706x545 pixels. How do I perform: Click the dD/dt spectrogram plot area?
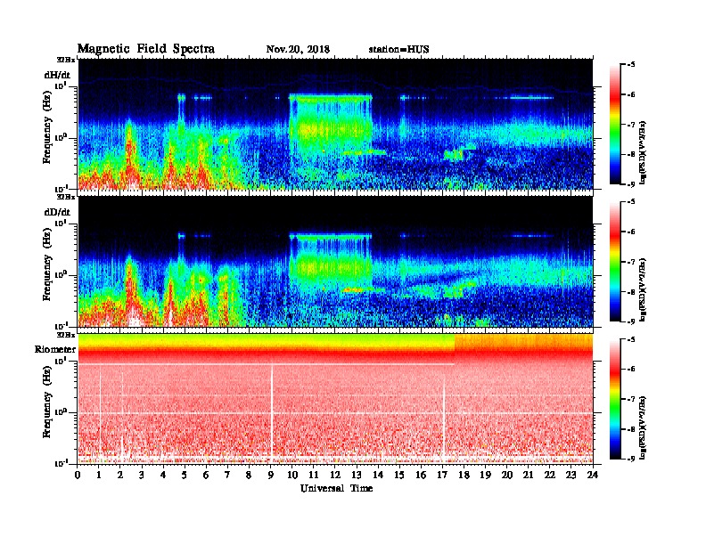pyautogui.click(x=335, y=262)
